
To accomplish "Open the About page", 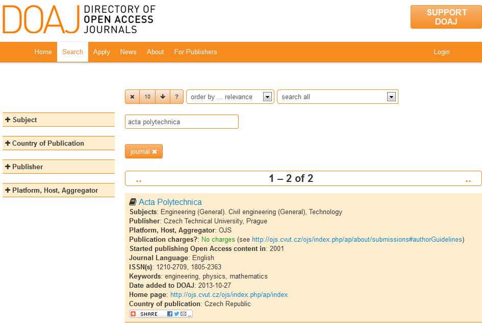I will (155, 52).
